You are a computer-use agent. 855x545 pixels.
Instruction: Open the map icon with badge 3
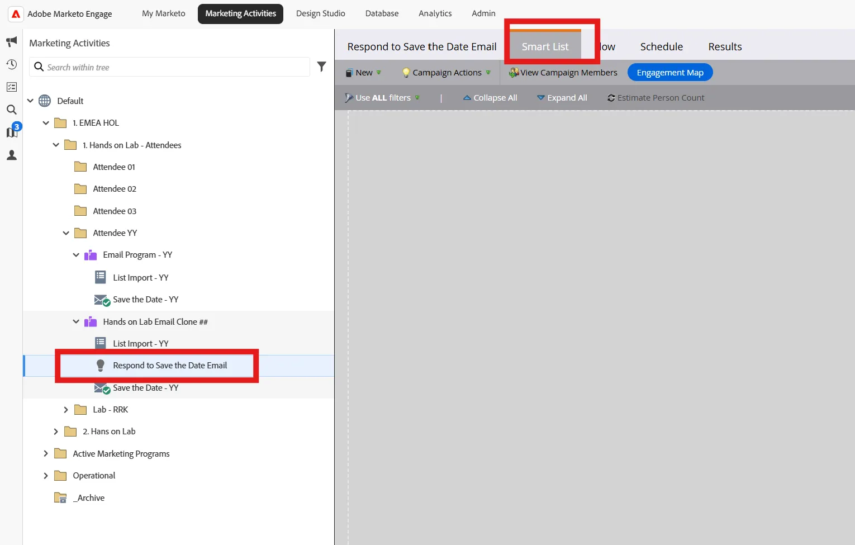12,131
